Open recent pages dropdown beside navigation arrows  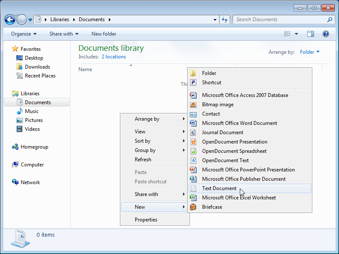(x=30, y=20)
